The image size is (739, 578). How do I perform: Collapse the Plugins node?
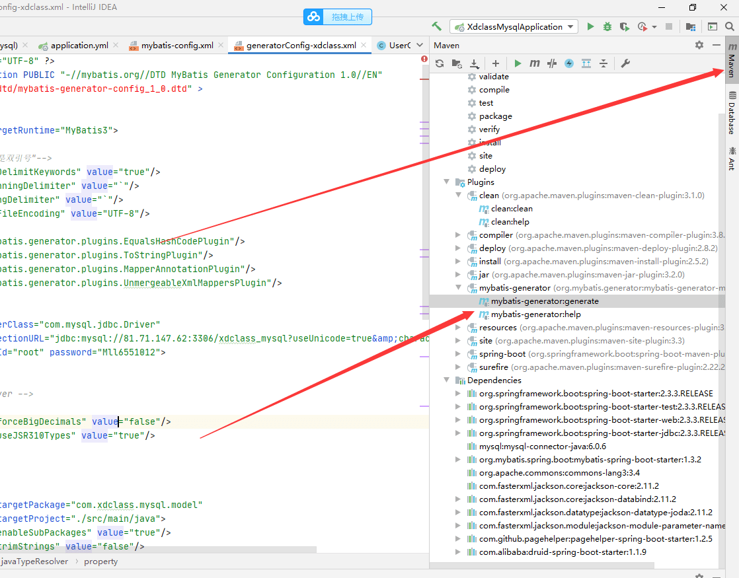(446, 182)
